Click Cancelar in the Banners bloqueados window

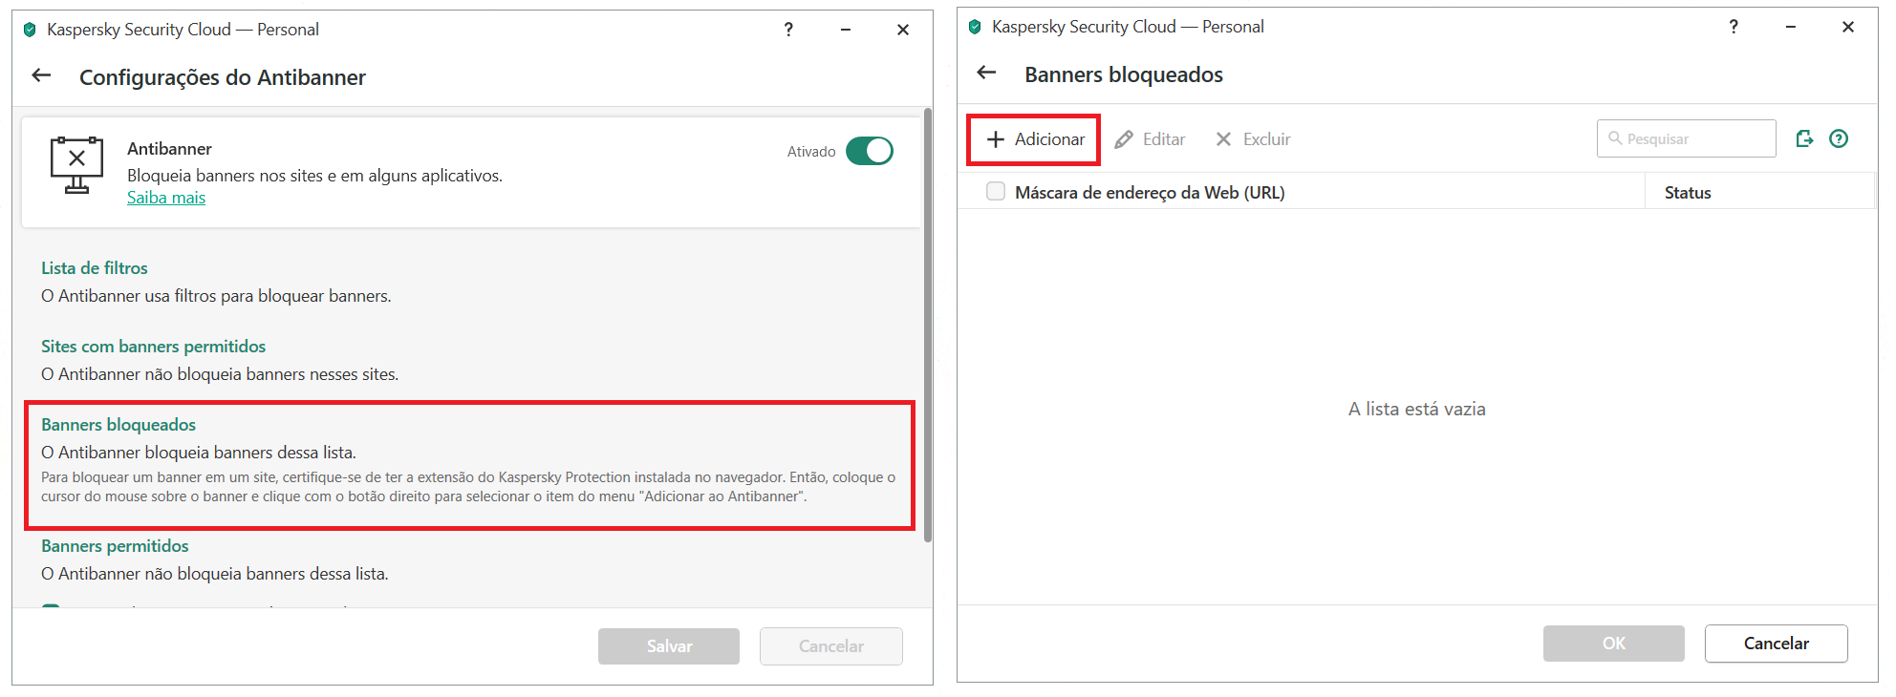pos(1777,644)
